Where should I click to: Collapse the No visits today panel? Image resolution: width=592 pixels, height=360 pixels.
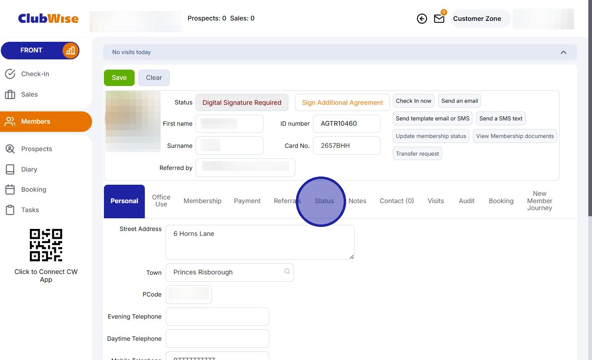click(563, 52)
